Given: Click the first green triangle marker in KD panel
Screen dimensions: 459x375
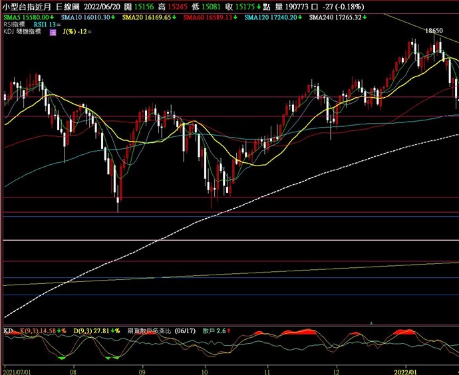Looking at the screenshot, I should [x=62, y=358].
